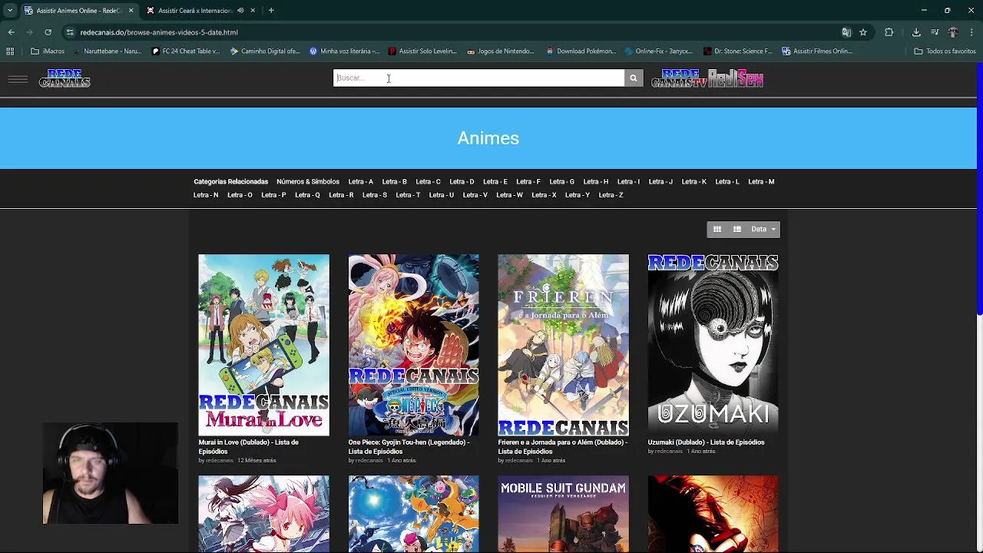Image resolution: width=983 pixels, height=553 pixels.
Task: Reload the page
Action: 48,32
